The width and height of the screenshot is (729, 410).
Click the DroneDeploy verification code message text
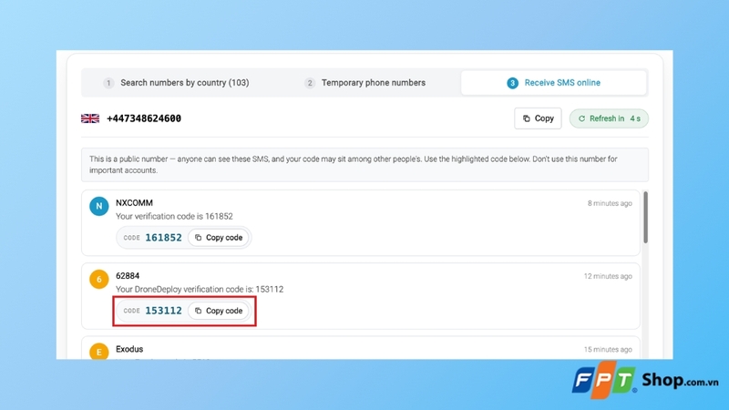[x=200, y=289]
